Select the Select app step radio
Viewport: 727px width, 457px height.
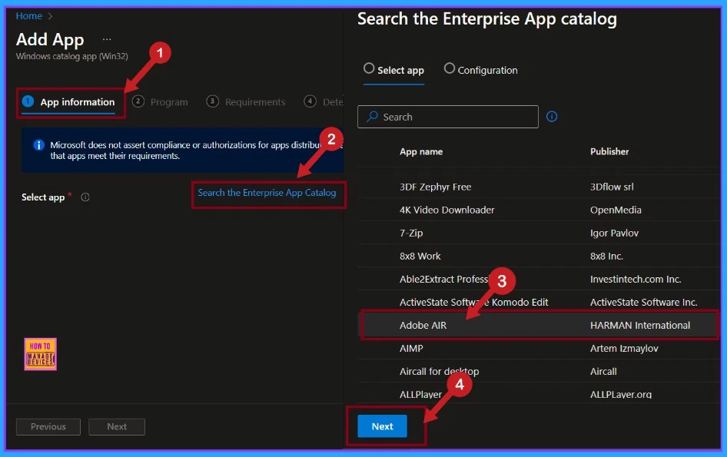click(369, 68)
